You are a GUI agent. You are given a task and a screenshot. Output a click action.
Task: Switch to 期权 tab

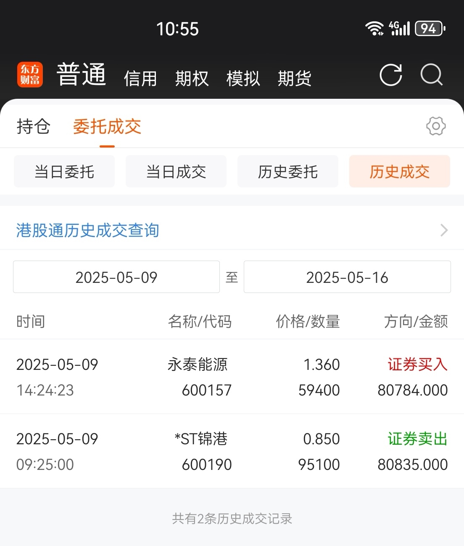point(192,79)
